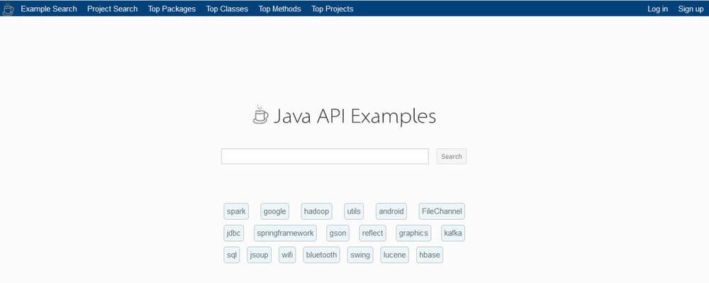Image resolution: width=709 pixels, height=283 pixels.
Task: Open the Top Methods page
Action: pyautogui.click(x=279, y=9)
